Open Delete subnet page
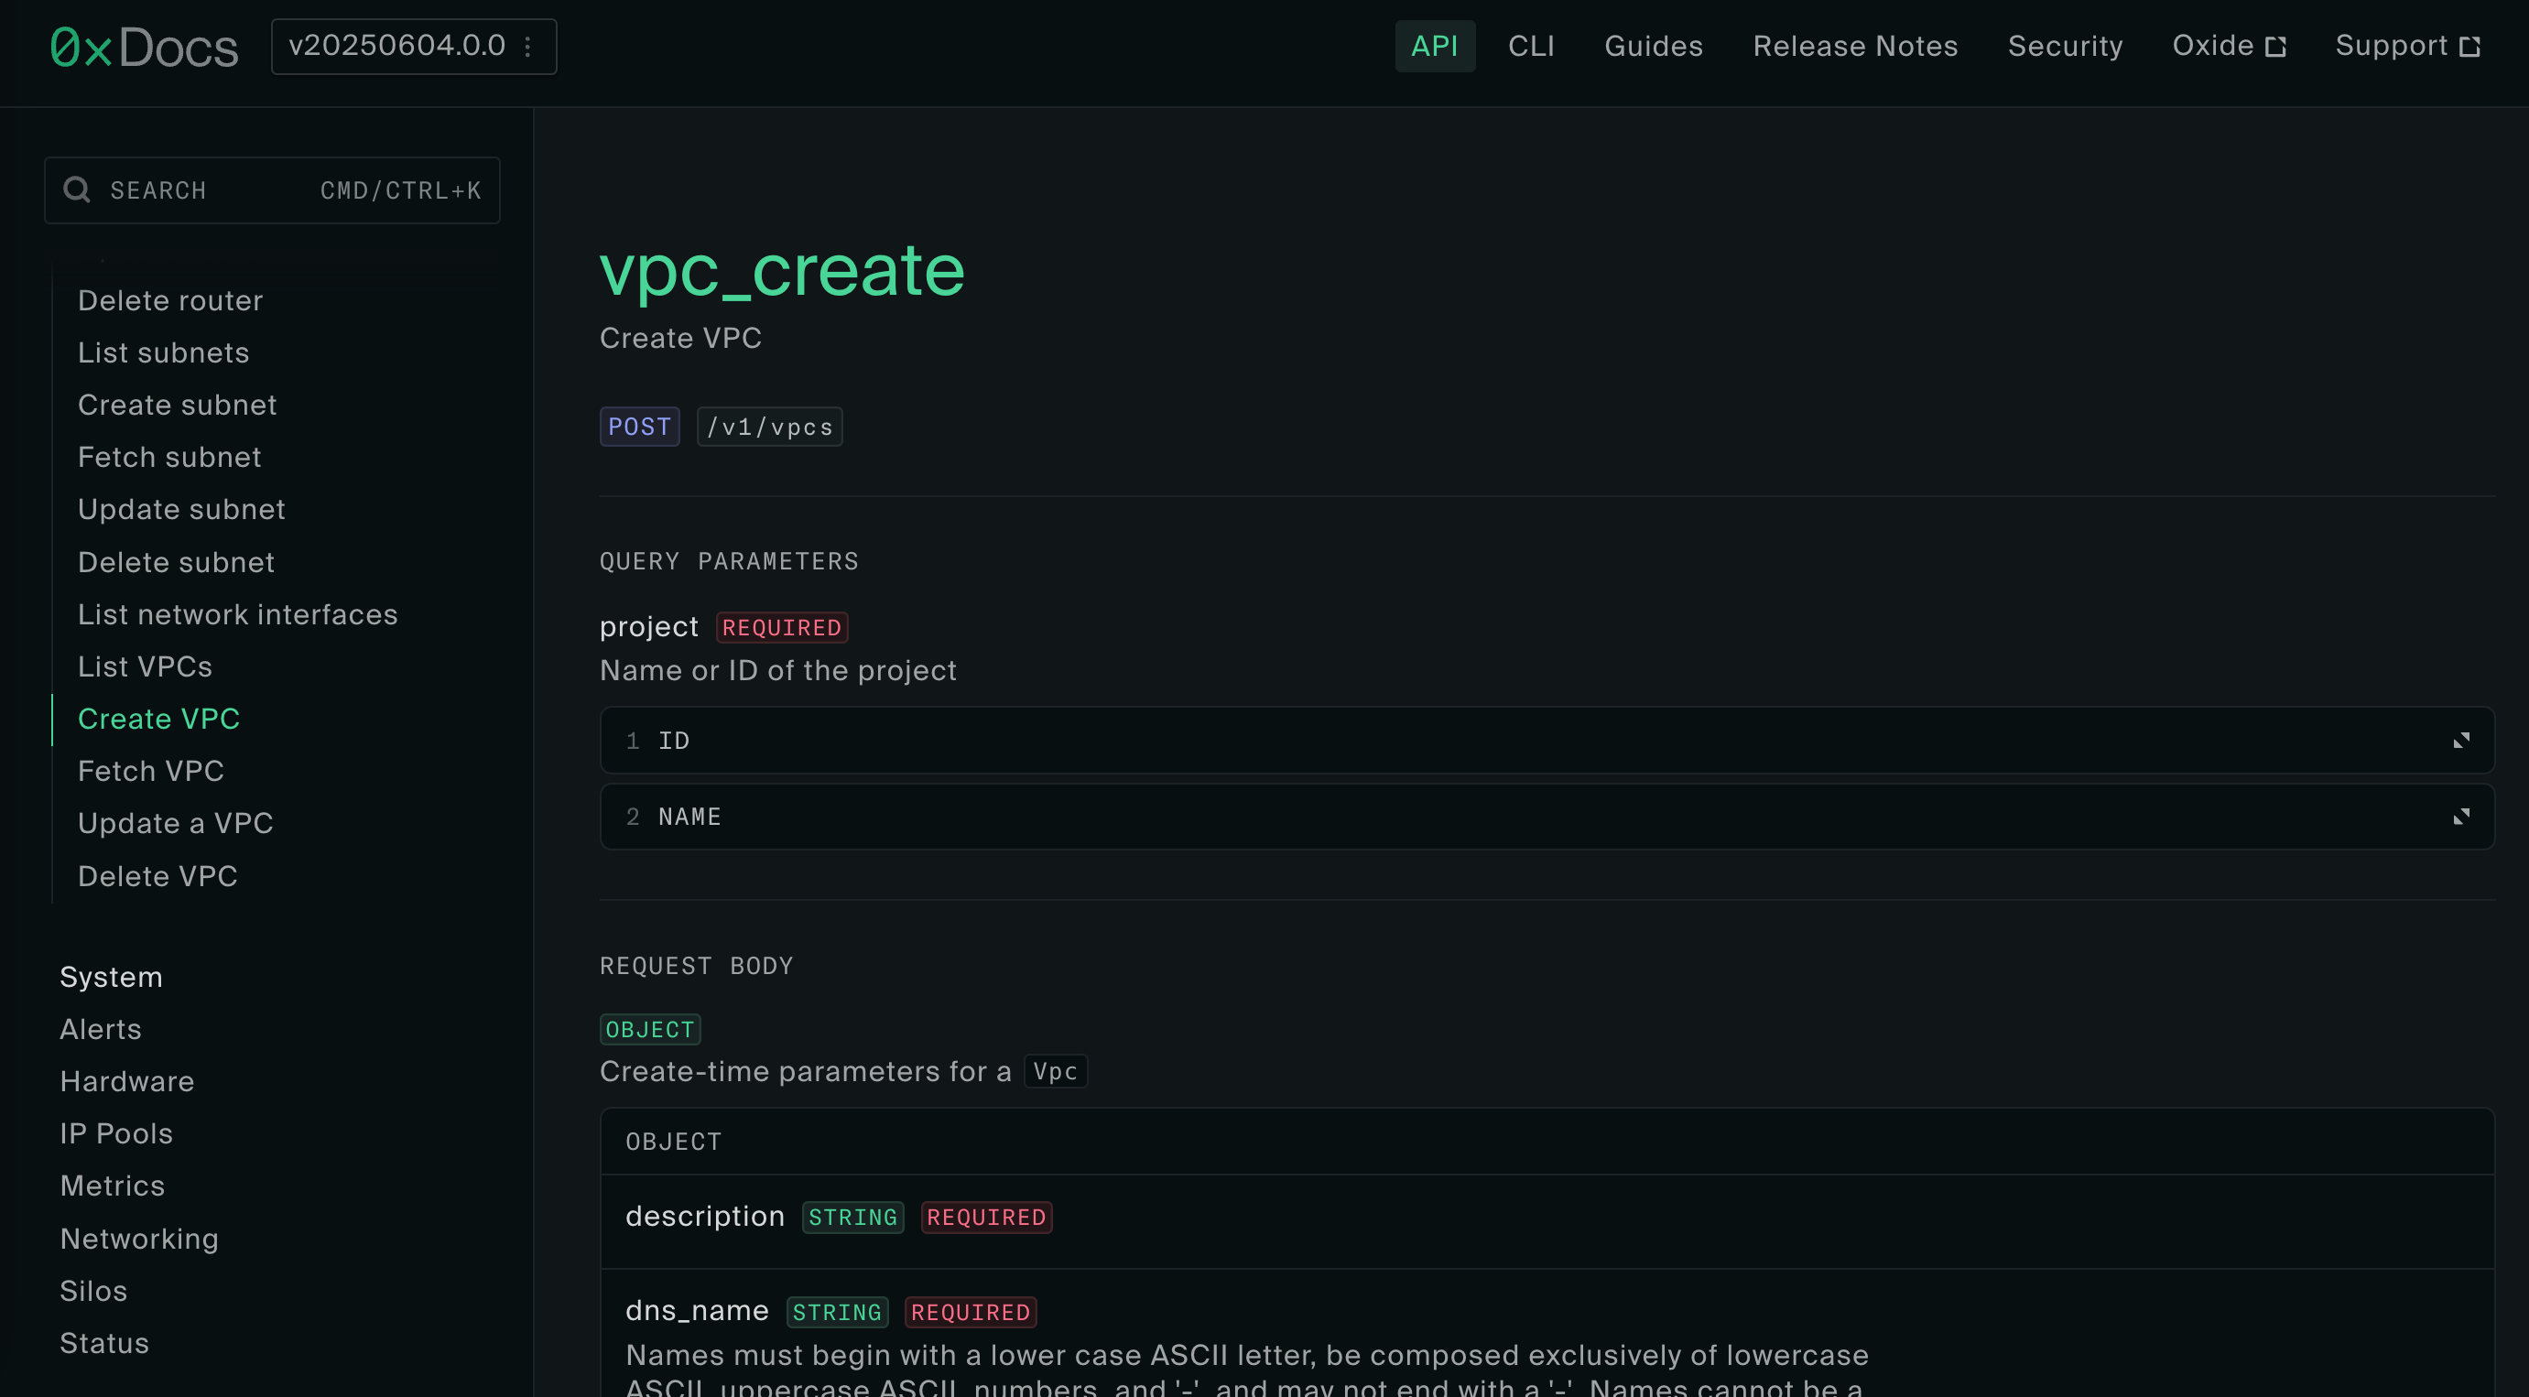 pos(177,561)
